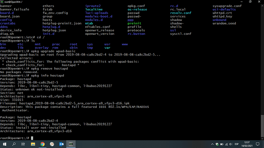Open the Windows Start menu
This screenshot has width=264, height=148.
point(5,144)
